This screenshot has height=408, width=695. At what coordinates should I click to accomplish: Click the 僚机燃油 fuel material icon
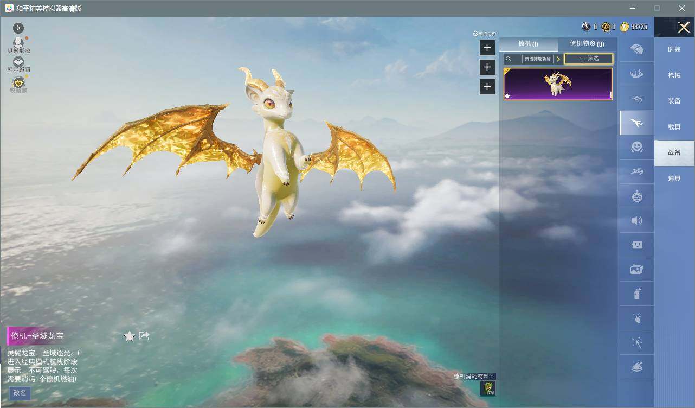point(487,388)
